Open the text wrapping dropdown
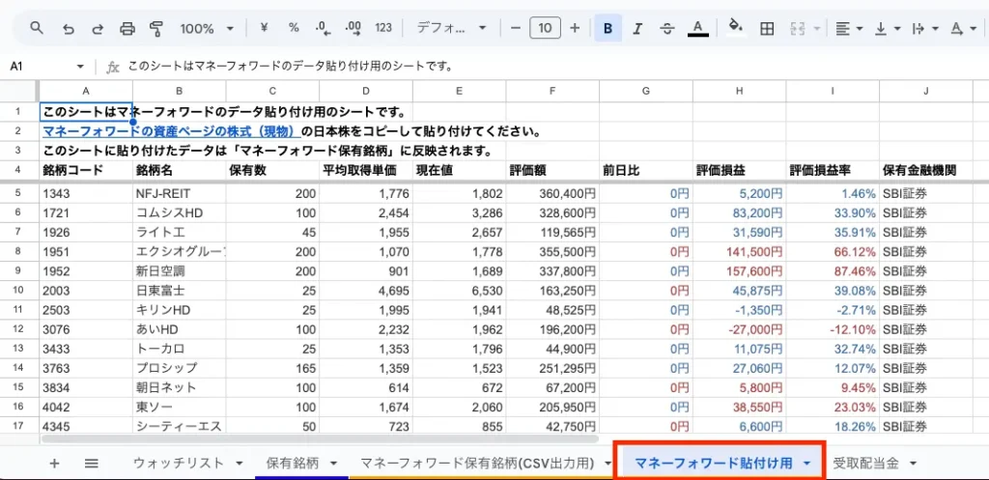 point(925,28)
